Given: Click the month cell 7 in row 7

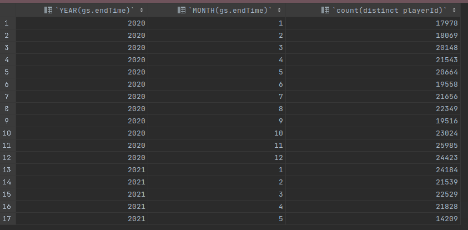Looking at the screenshot, I should pyautogui.click(x=217, y=97).
